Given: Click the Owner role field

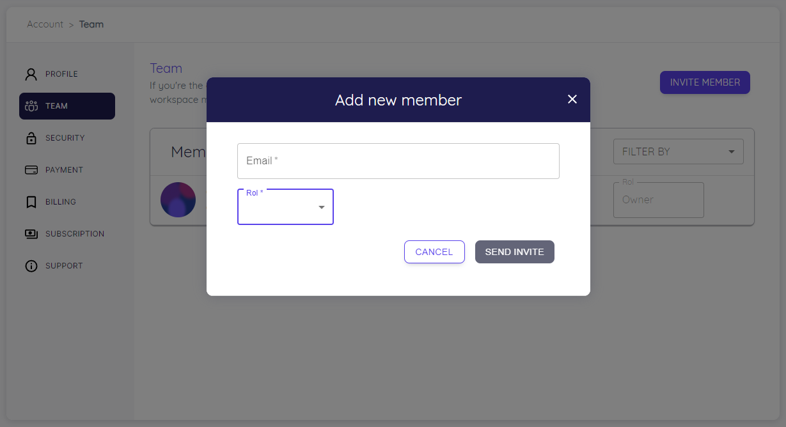Looking at the screenshot, I should pyautogui.click(x=659, y=200).
